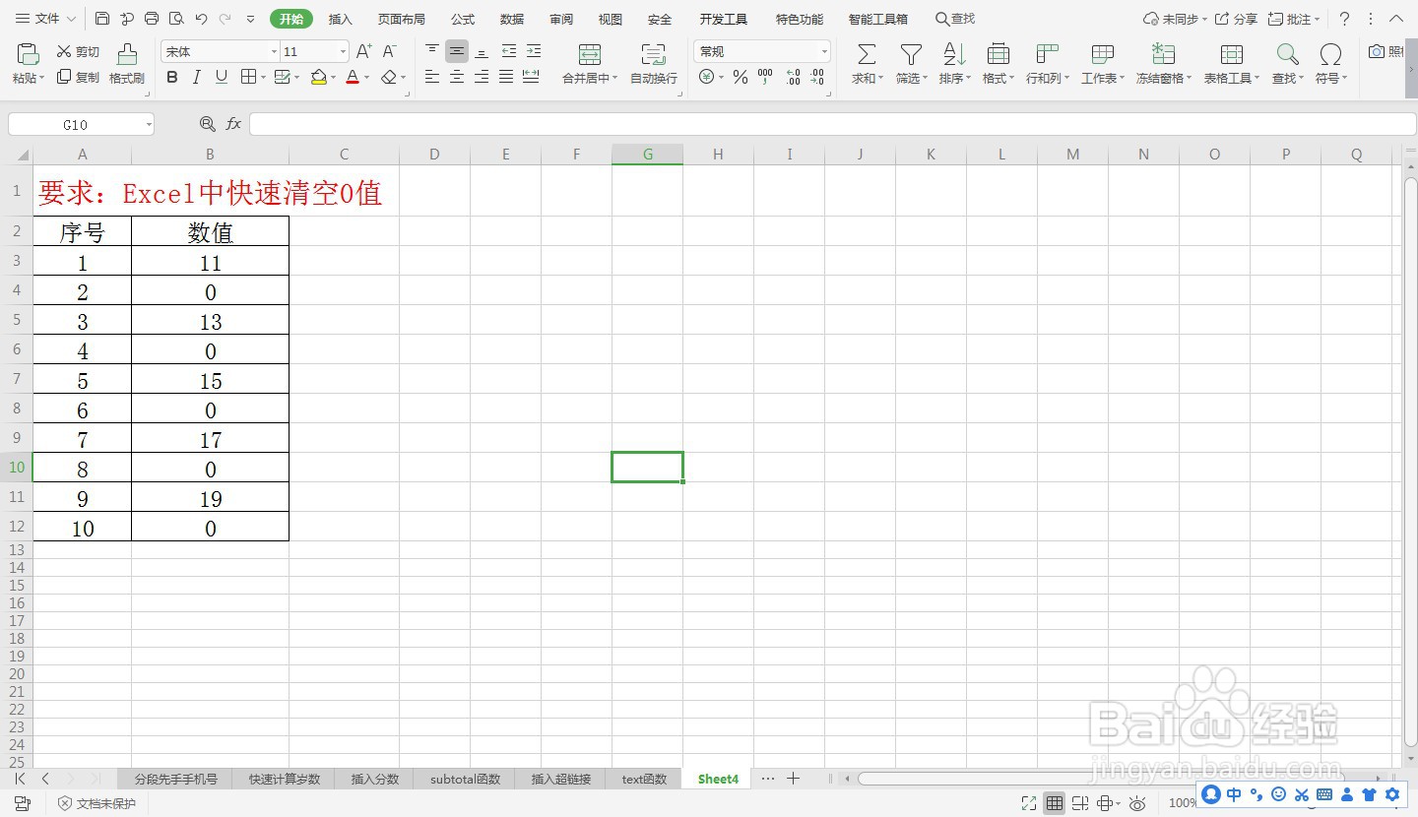Image resolution: width=1418 pixels, height=817 pixels.
Task: Align cell text left
Action: coord(432,77)
